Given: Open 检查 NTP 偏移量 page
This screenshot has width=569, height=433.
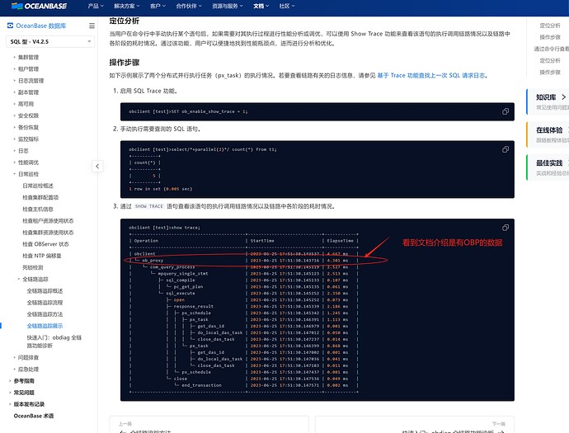Looking at the screenshot, I should pyautogui.click(x=42, y=256).
